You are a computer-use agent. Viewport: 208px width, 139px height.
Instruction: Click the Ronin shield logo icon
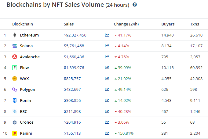pos(15,100)
